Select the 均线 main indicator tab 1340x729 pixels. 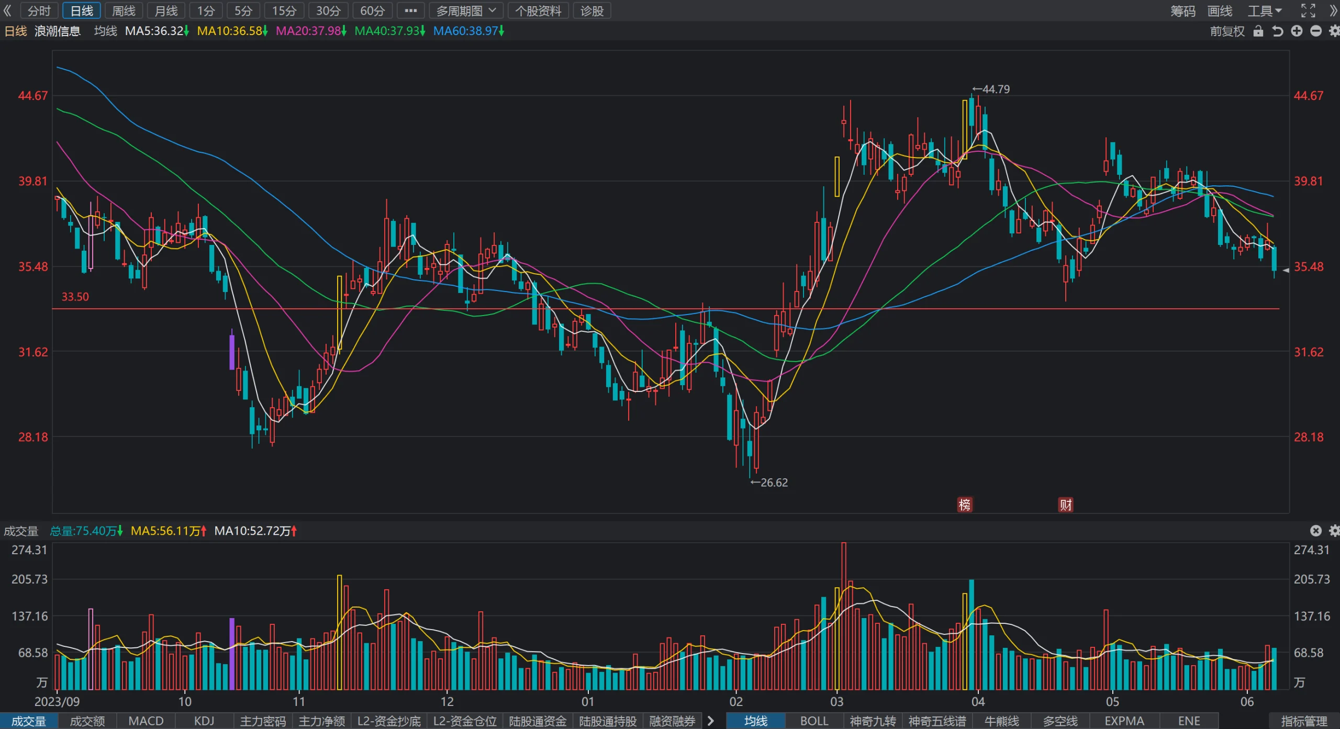pos(756,721)
